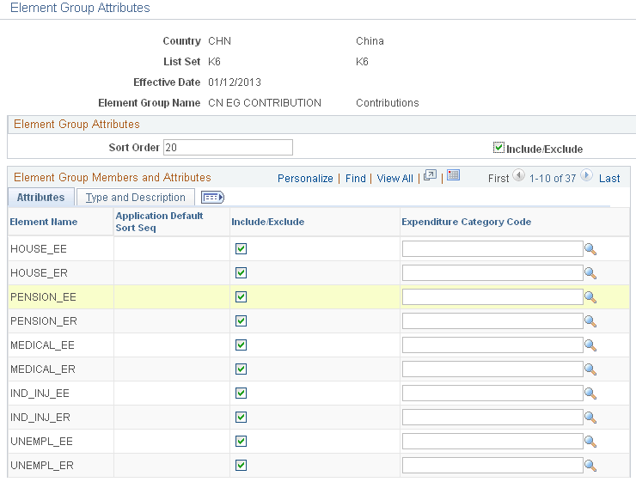Open lookup for UNEMPL_ER expenditure category
Image resolution: width=636 pixels, height=482 pixels.
tap(590, 466)
